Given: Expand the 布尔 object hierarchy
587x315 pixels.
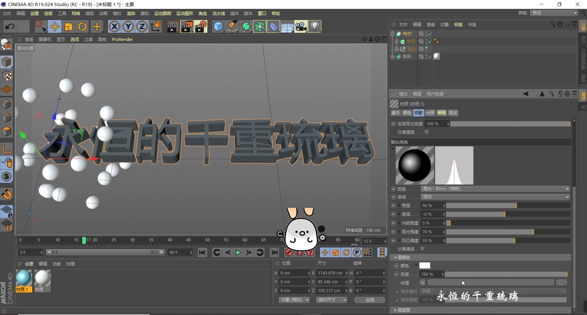Looking at the screenshot, I should (393, 34).
